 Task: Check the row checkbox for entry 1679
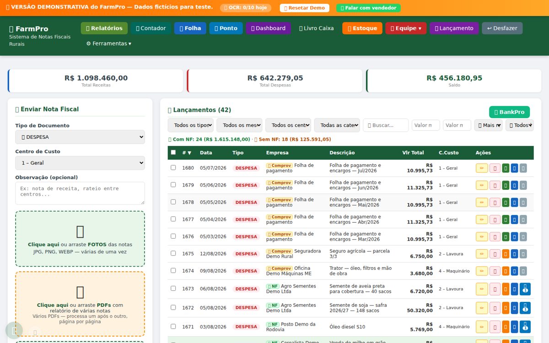(x=173, y=185)
